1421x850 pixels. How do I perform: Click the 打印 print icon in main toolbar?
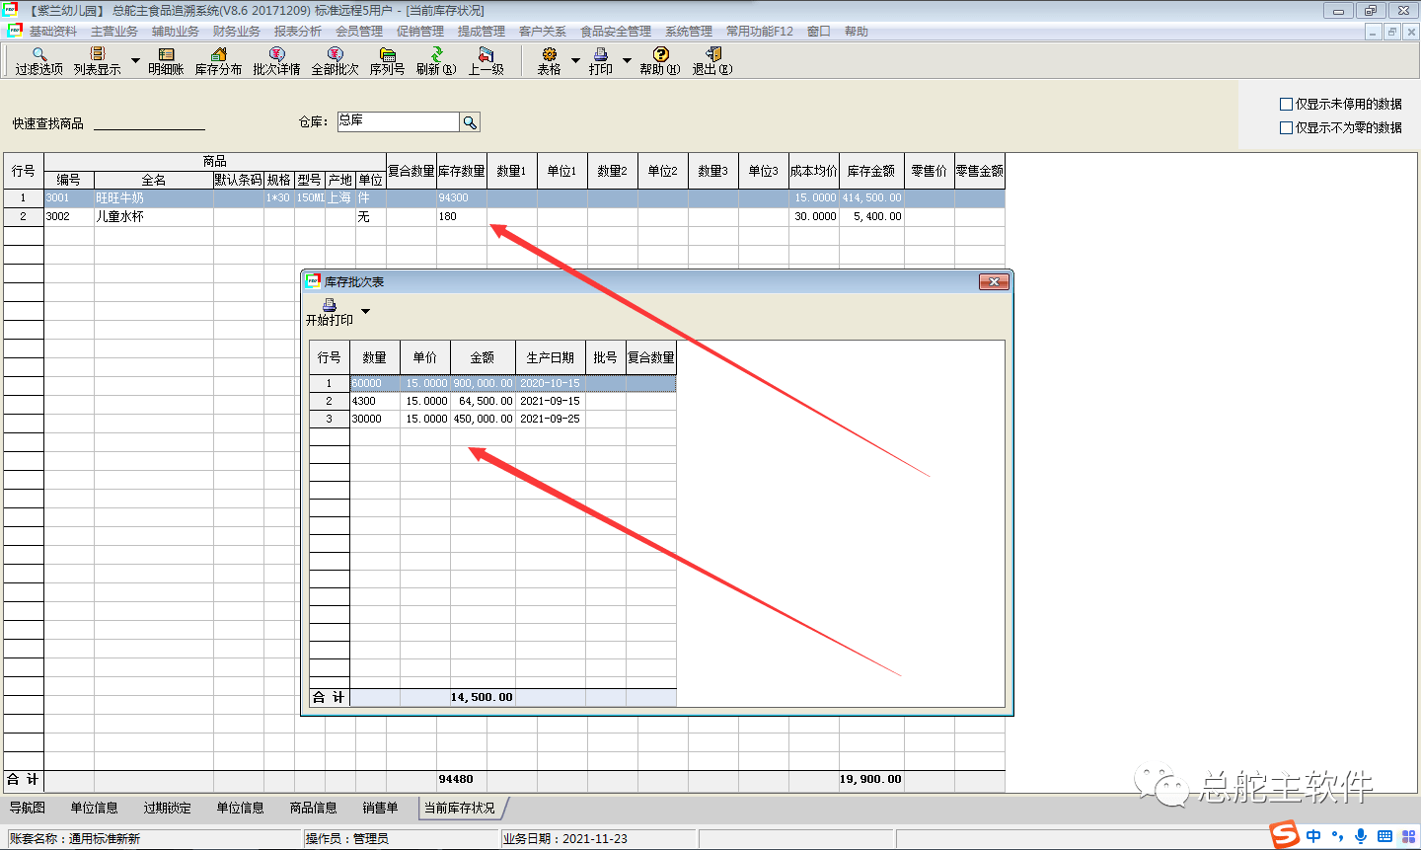(x=601, y=61)
